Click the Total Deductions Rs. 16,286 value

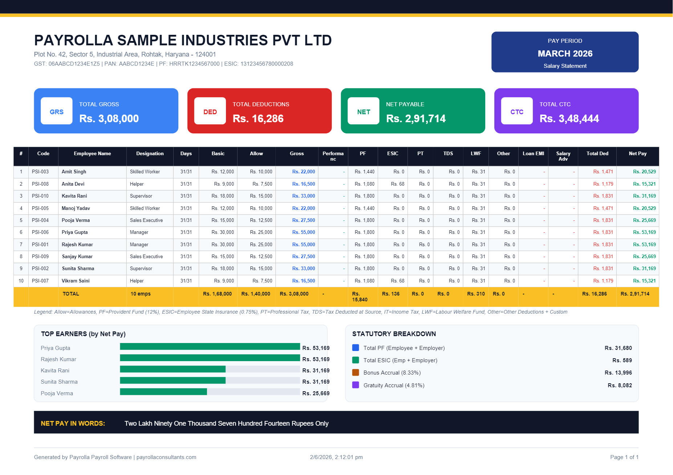click(258, 119)
